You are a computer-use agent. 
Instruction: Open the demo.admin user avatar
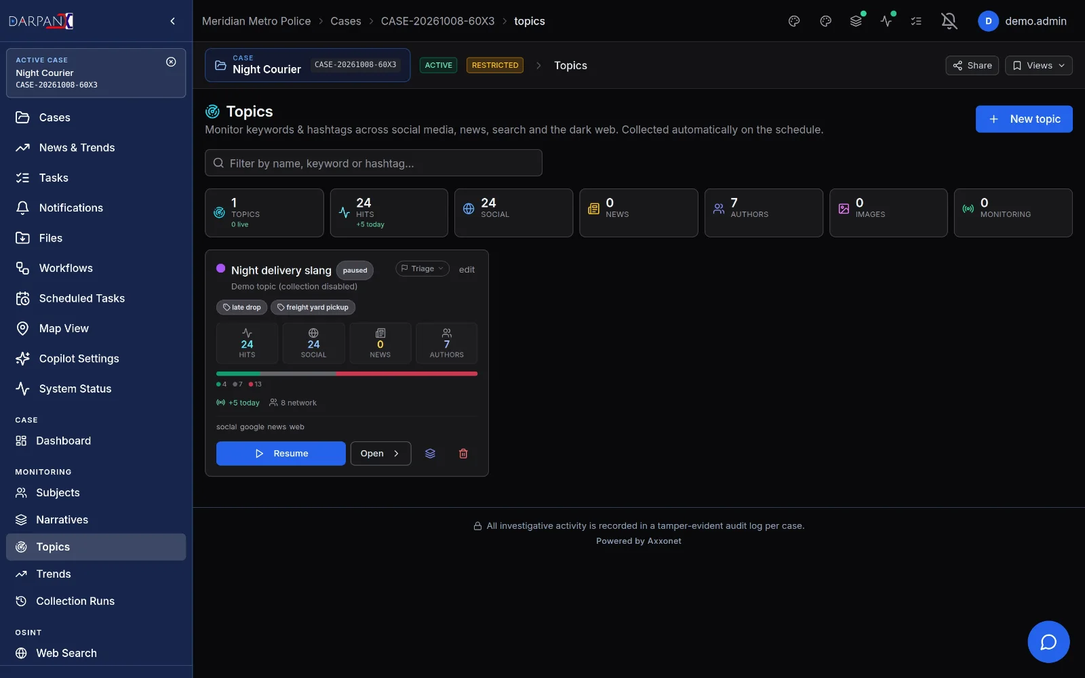988,21
